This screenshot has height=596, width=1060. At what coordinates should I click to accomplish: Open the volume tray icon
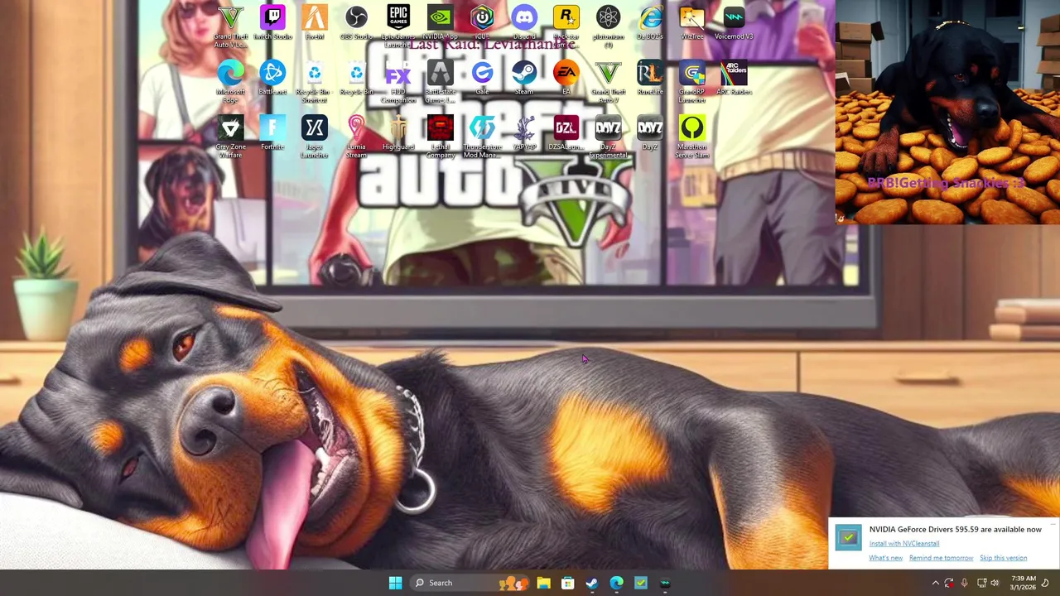995,583
